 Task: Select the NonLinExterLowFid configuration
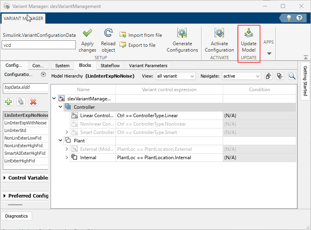[26, 138]
